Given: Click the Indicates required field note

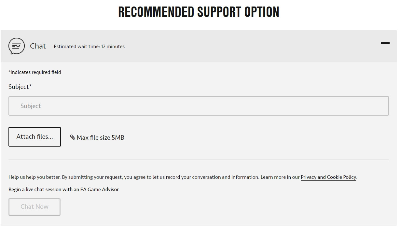Looking at the screenshot, I should 35,72.
